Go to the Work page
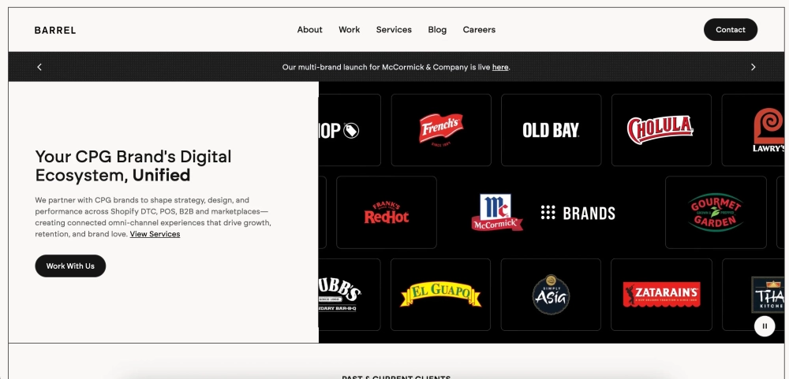 coord(349,30)
